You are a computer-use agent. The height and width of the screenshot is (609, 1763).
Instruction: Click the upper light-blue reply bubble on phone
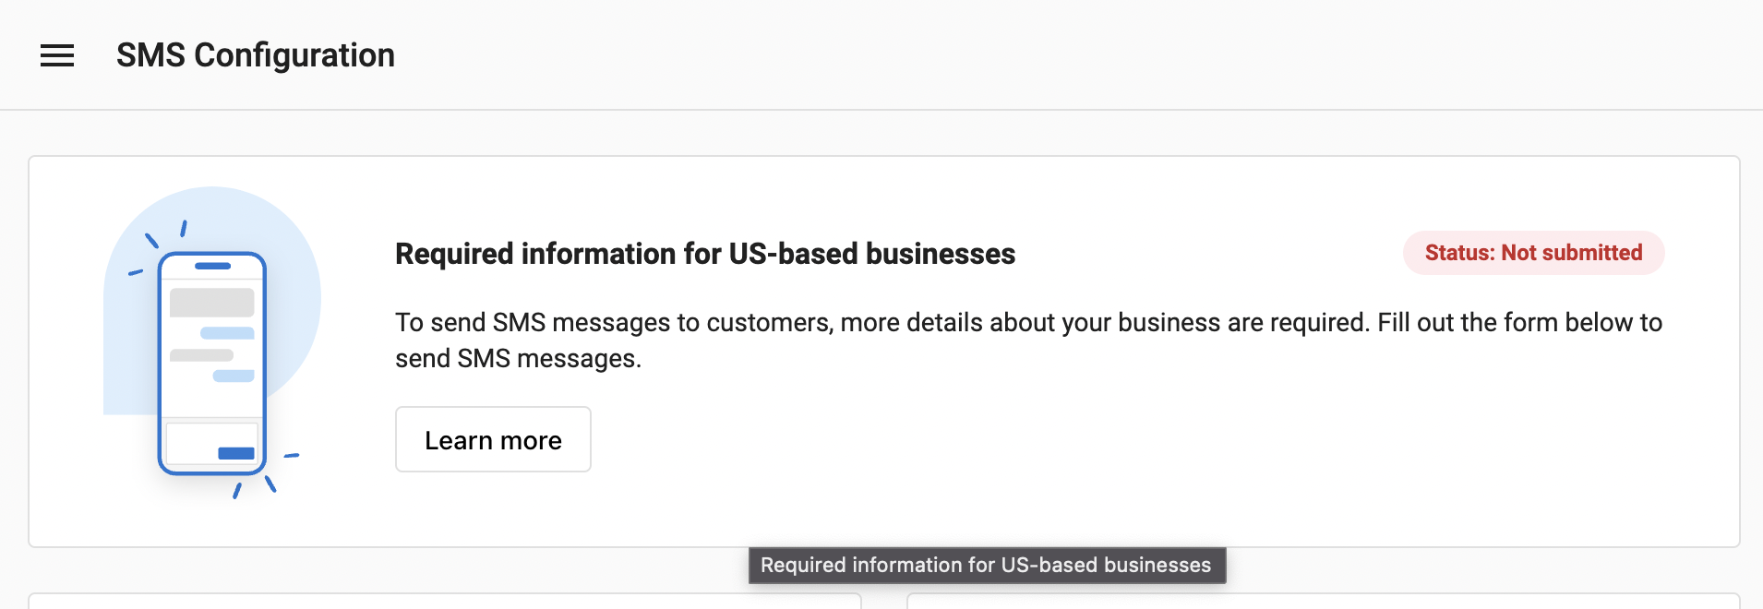227,333
